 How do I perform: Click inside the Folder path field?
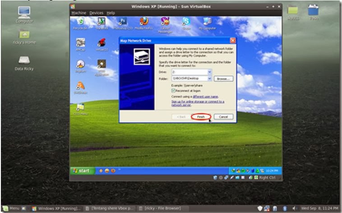[x=189, y=79]
